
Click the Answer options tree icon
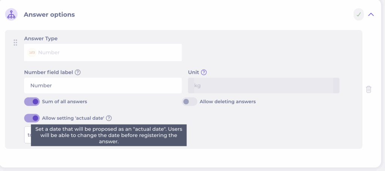11,15
